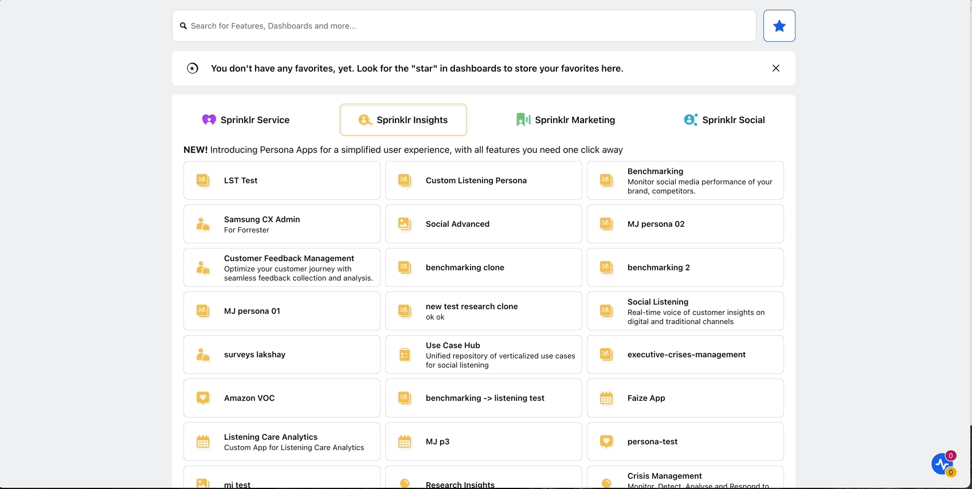Open the Benchmarking app title
Screen dimensions: 972x489
(655, 171)
